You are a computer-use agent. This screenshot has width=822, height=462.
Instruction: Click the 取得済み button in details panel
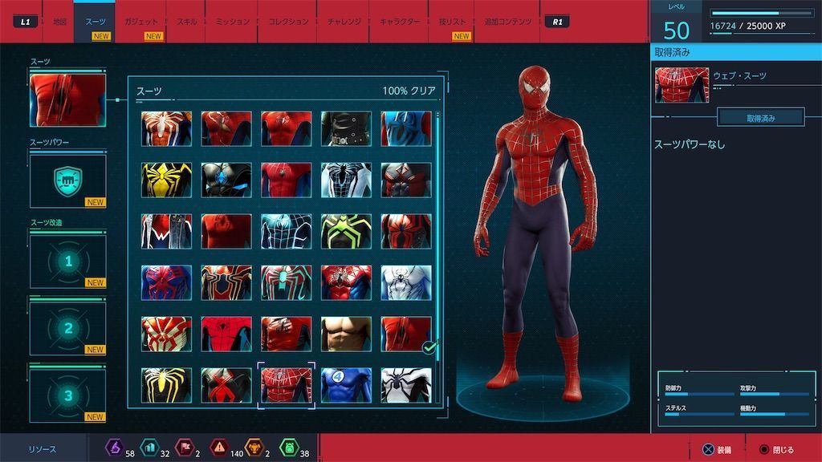[761, 118]
